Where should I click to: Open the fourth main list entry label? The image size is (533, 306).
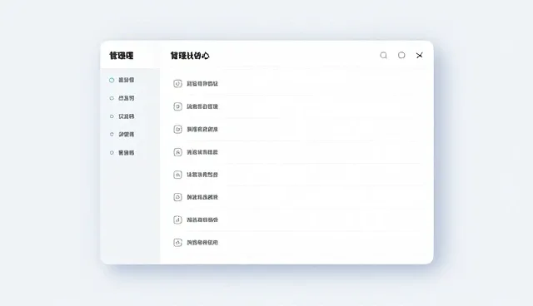[202, 152]
